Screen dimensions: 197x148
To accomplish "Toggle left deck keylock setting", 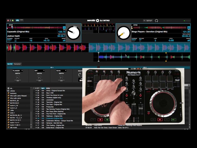I will [16, 40].
